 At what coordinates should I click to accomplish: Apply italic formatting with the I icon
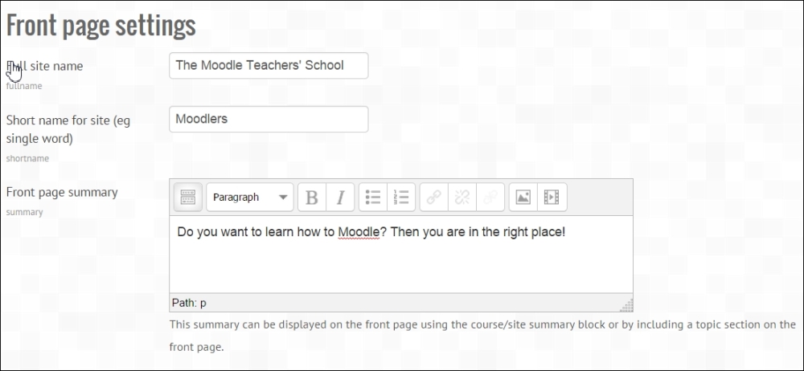[340, 198]
